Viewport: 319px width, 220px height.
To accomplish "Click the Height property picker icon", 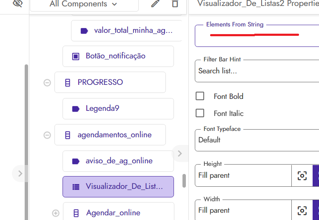I will (302, 176).
